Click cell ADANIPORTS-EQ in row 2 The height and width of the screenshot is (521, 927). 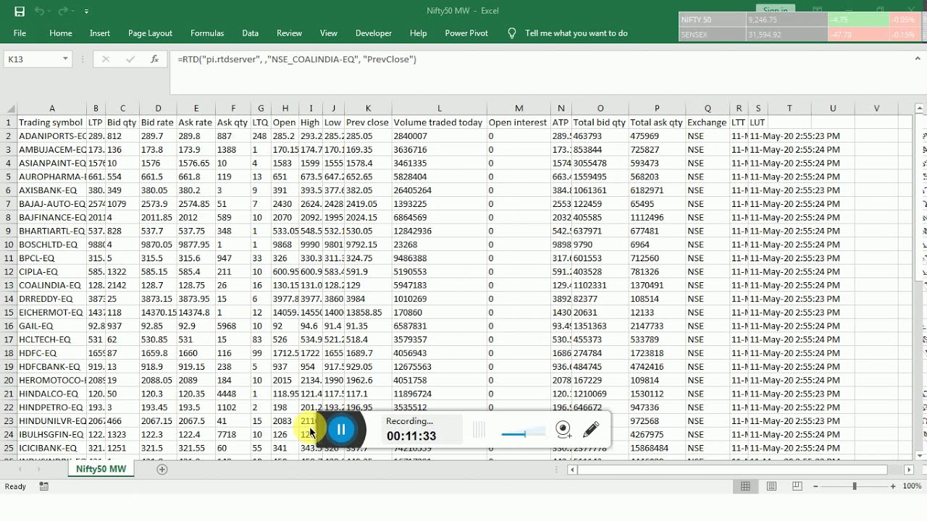pyautogui.click(x=52, y=136)
